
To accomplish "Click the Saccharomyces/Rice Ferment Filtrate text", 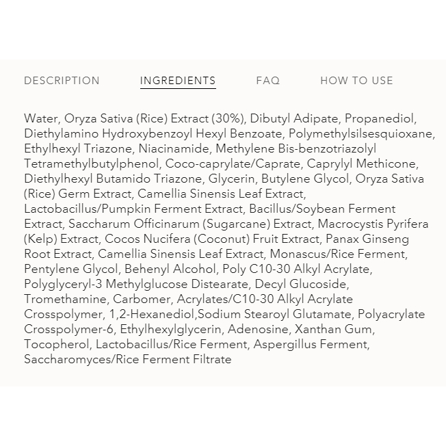I will click(x=127, y=359).
